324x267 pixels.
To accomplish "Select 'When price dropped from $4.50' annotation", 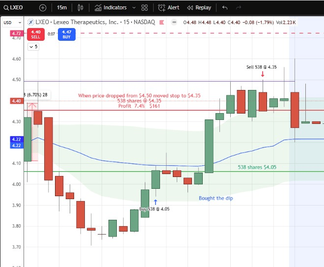I will (139, 95).
